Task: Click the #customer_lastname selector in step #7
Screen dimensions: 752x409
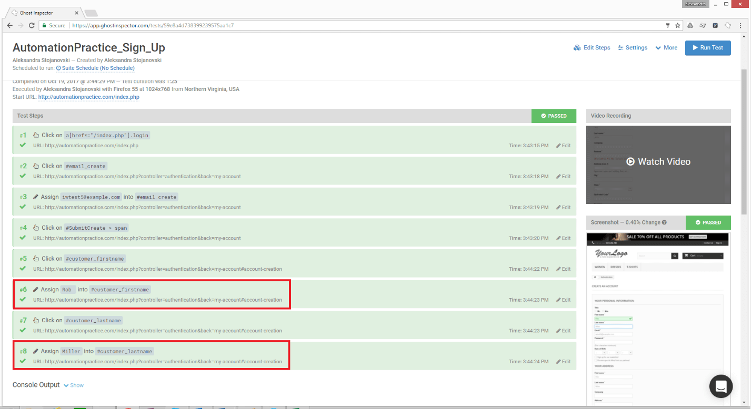Action: click(93, 320)
